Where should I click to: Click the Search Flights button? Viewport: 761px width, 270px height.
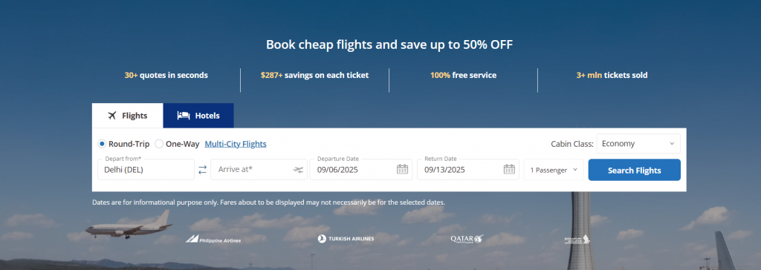point(635,170)
